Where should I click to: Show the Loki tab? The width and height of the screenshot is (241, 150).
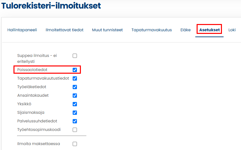pyautogui.click(x=232, y=30)
